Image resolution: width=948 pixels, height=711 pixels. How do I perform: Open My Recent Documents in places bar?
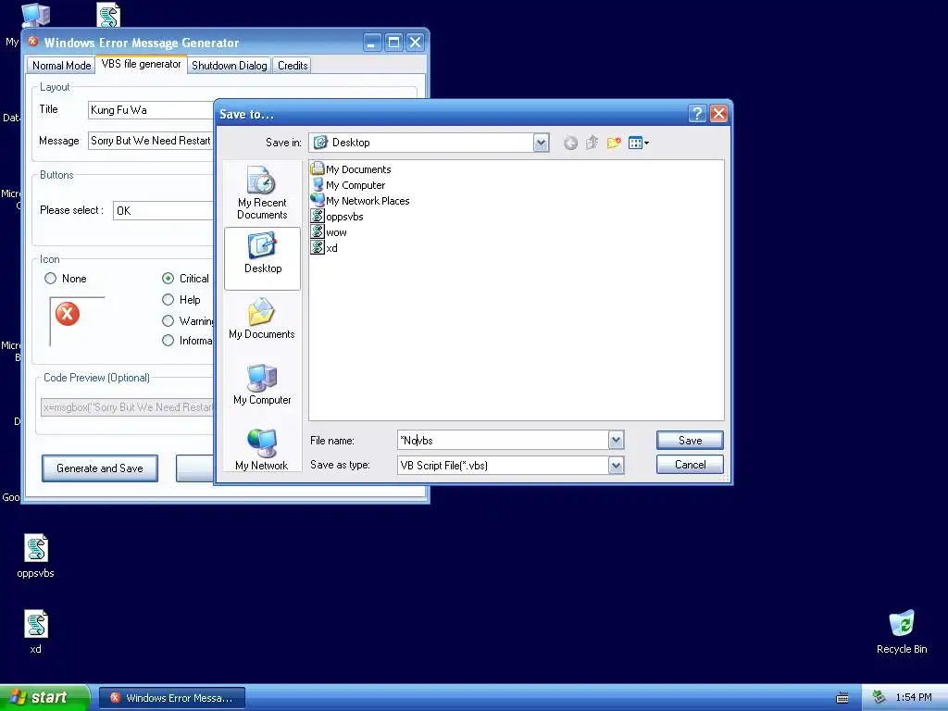(x=262, y=193)
